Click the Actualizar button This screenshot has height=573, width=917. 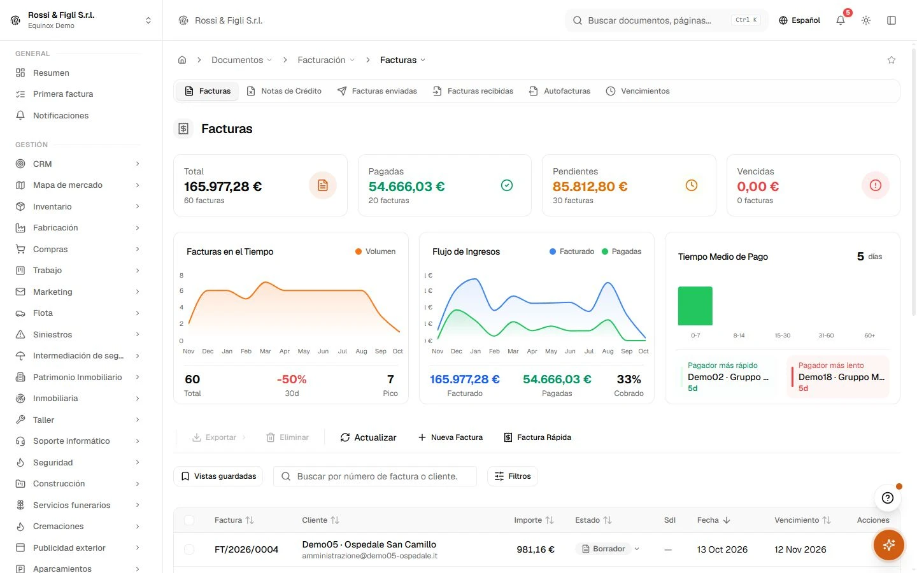(368, 437)
